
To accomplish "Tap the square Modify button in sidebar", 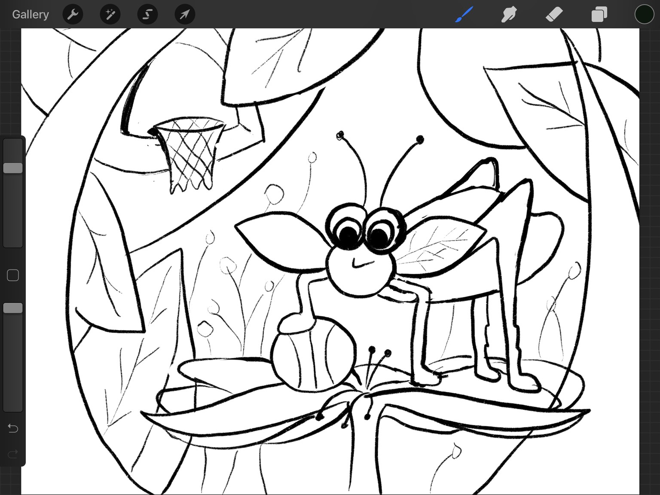I will 13,275.
